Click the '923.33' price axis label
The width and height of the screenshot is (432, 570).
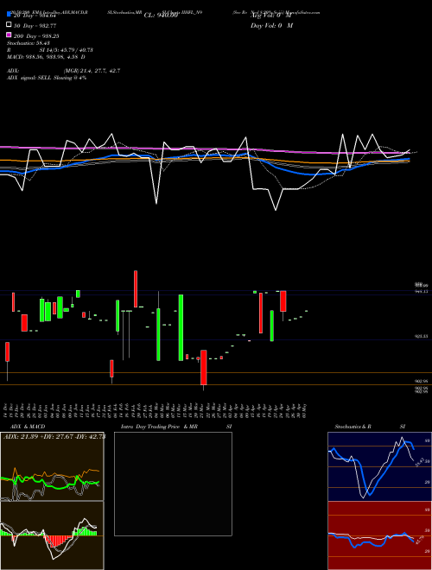tap(422, 337)
